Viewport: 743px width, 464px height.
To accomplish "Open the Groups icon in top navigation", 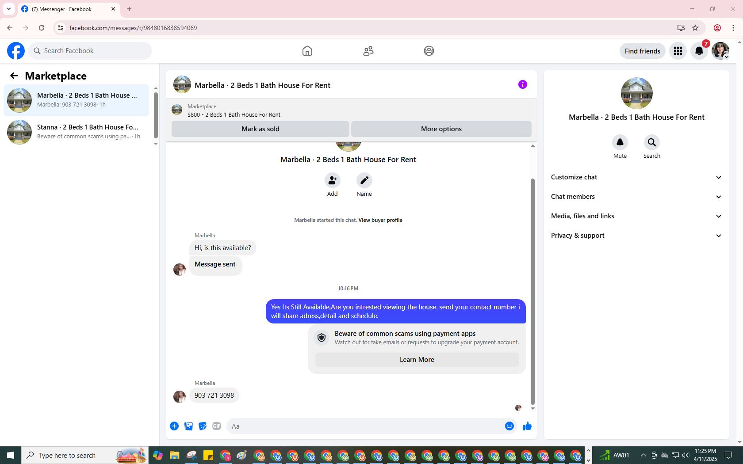I will coord(429,51).
